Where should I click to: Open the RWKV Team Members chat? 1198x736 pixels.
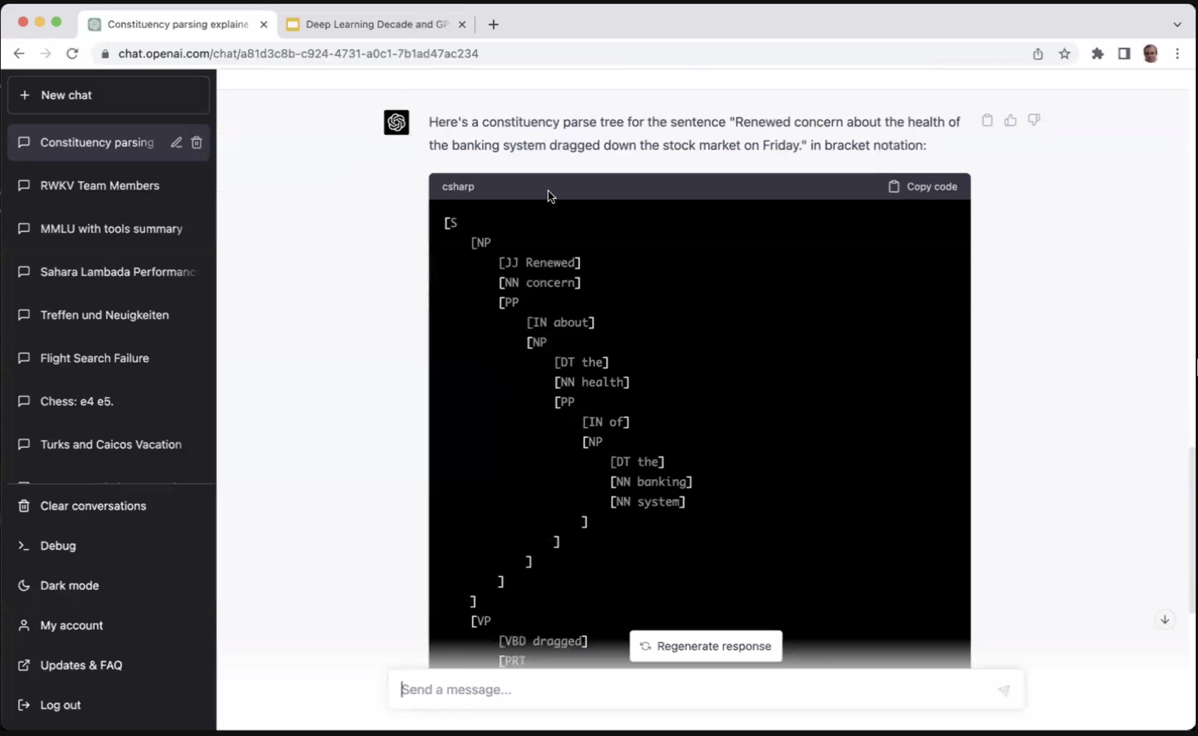click(99, 185)
